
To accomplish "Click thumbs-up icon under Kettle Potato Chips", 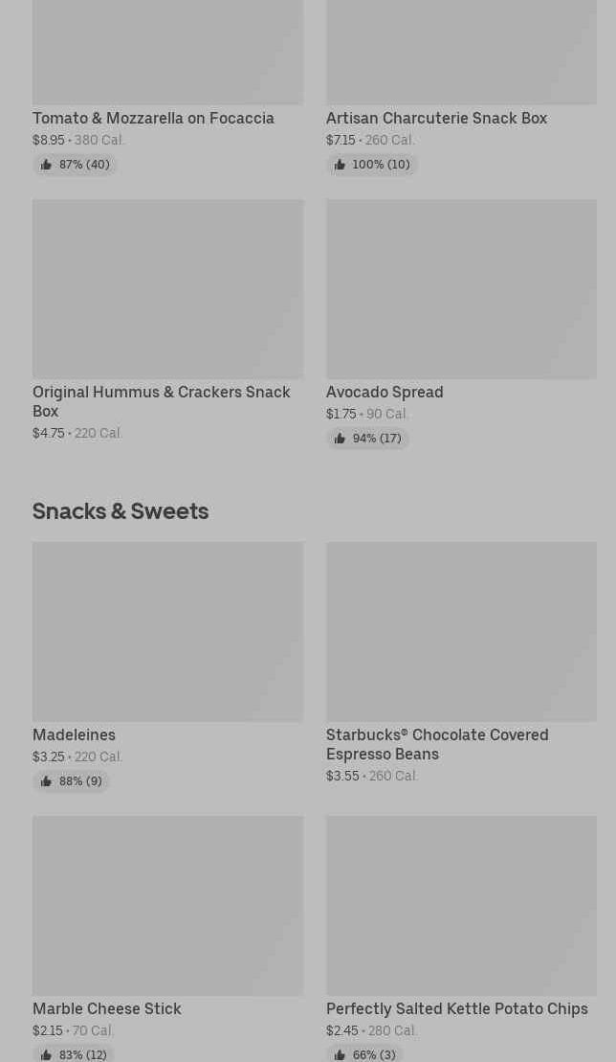I will click(x=340, y=1054).
